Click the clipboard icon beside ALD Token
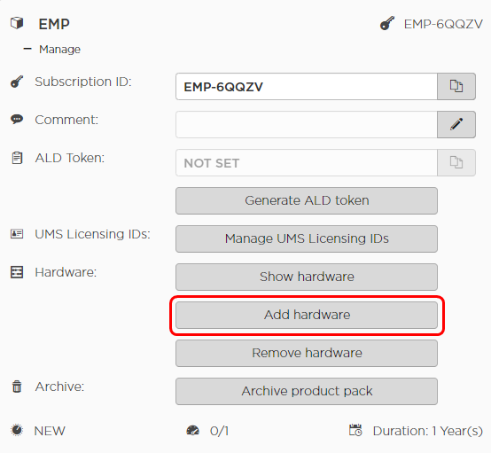 click(17, 158)
